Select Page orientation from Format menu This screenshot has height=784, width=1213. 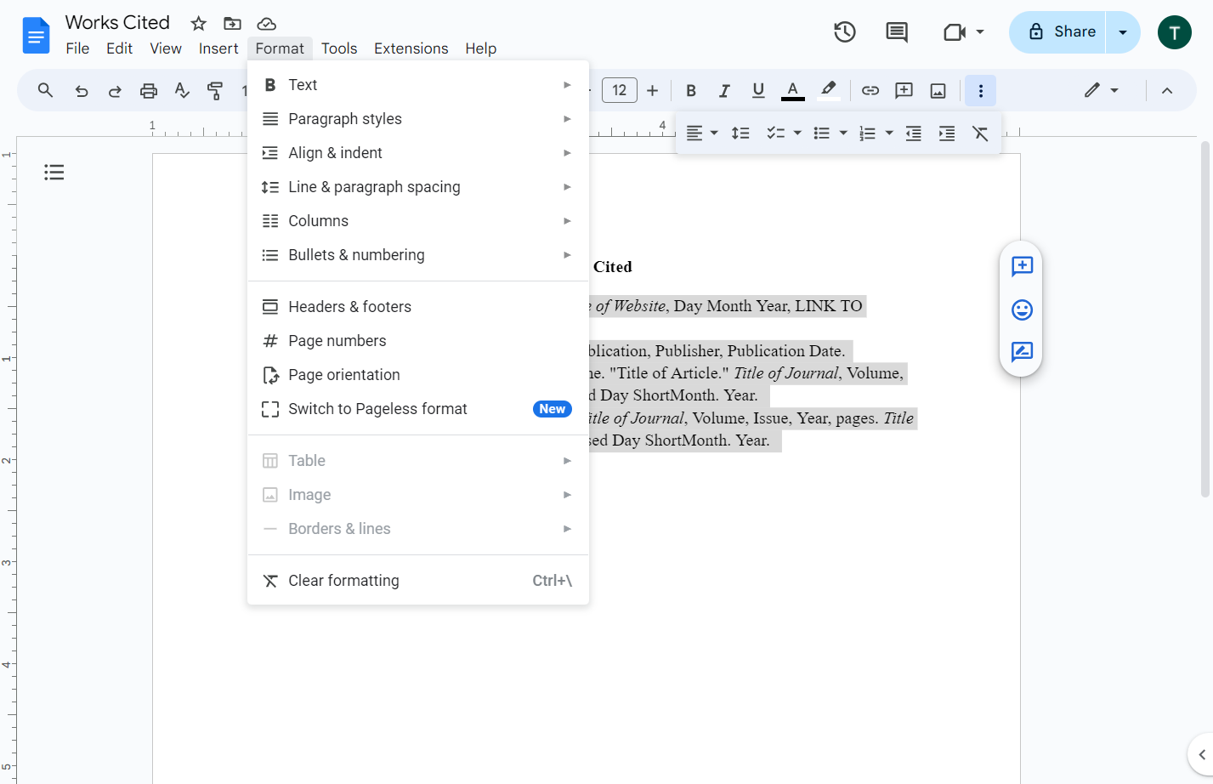click(418, 375)
